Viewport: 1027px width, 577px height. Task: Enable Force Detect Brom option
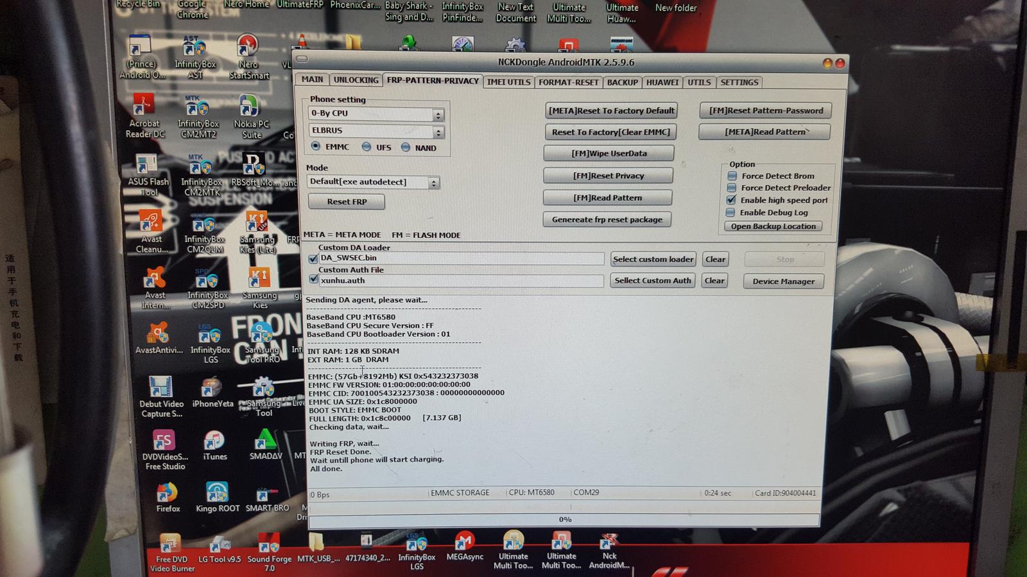pyautogui.click(x=732, y=176)
